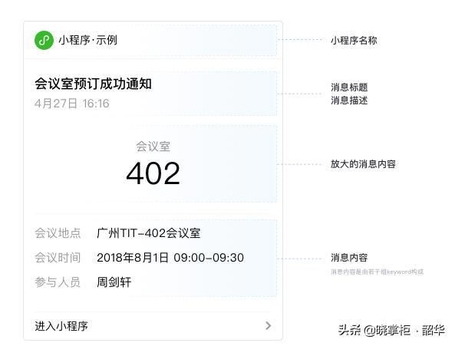Click the title 会议室预订成功通知
The height and width of the screenshot is (346, 455).
(x=93, y=84)
